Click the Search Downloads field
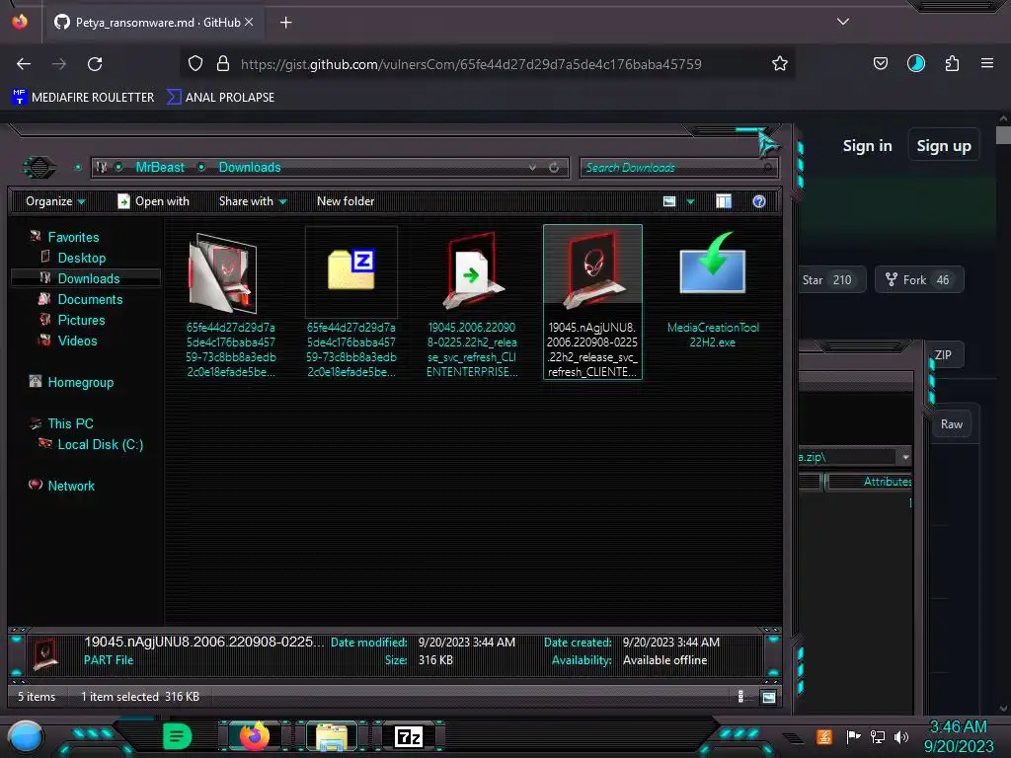1011x758 pixels. click(677, 168)
